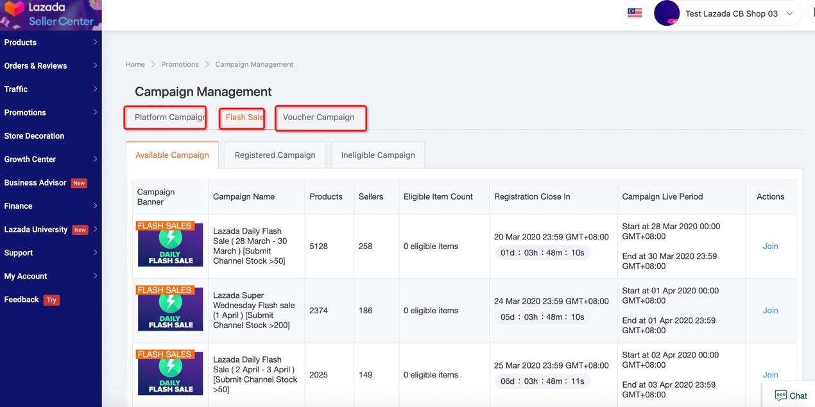Click the shop avatar circle
815x407 pixels.
coord(667,13)
